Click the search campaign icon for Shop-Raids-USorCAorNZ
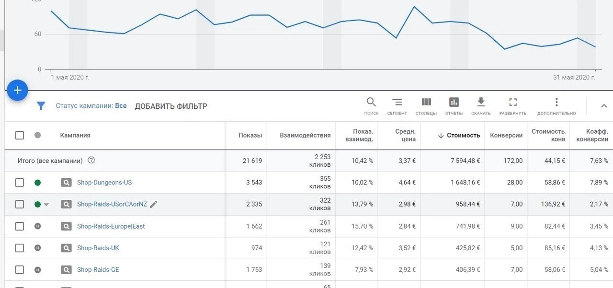 (66, 204)
